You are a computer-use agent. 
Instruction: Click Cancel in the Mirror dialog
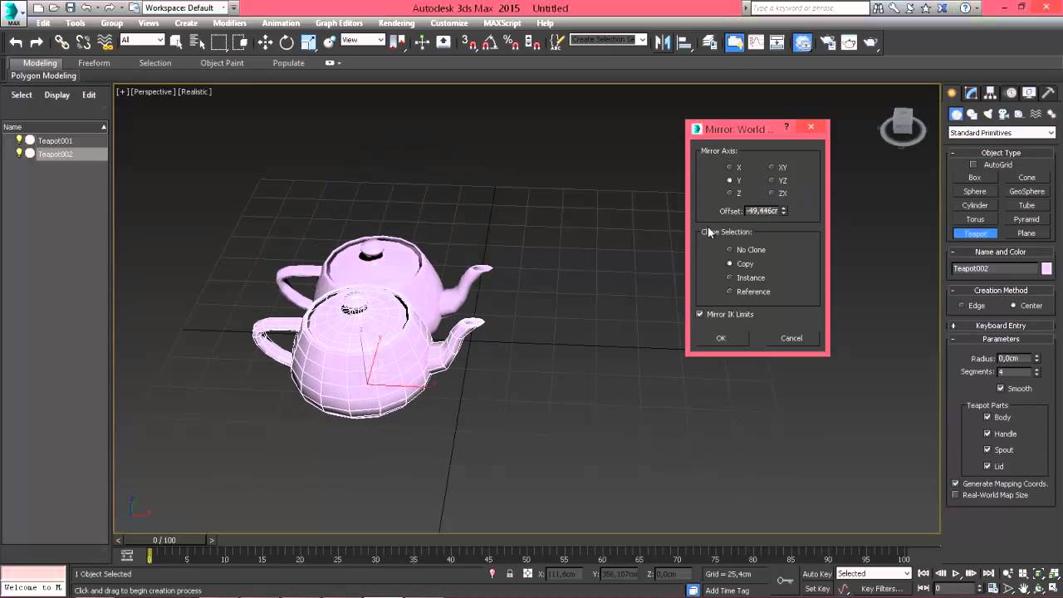point(791,338)
